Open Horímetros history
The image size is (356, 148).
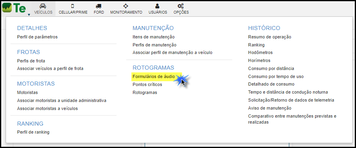point(259,60)
